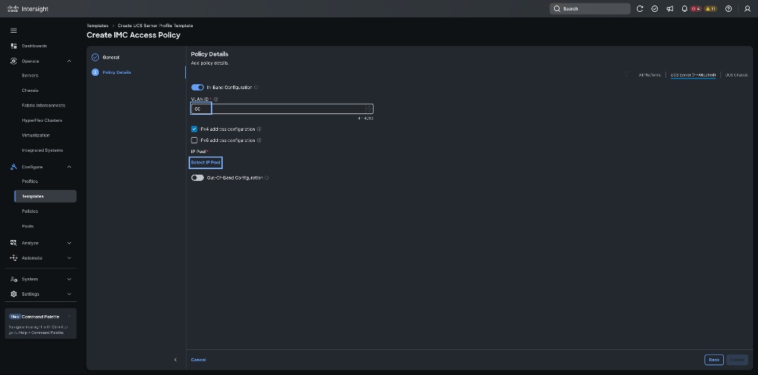This screenshot has height=375, width=758.
Task: Expand the Analyze sidebar section
Action: click(69, 243)
